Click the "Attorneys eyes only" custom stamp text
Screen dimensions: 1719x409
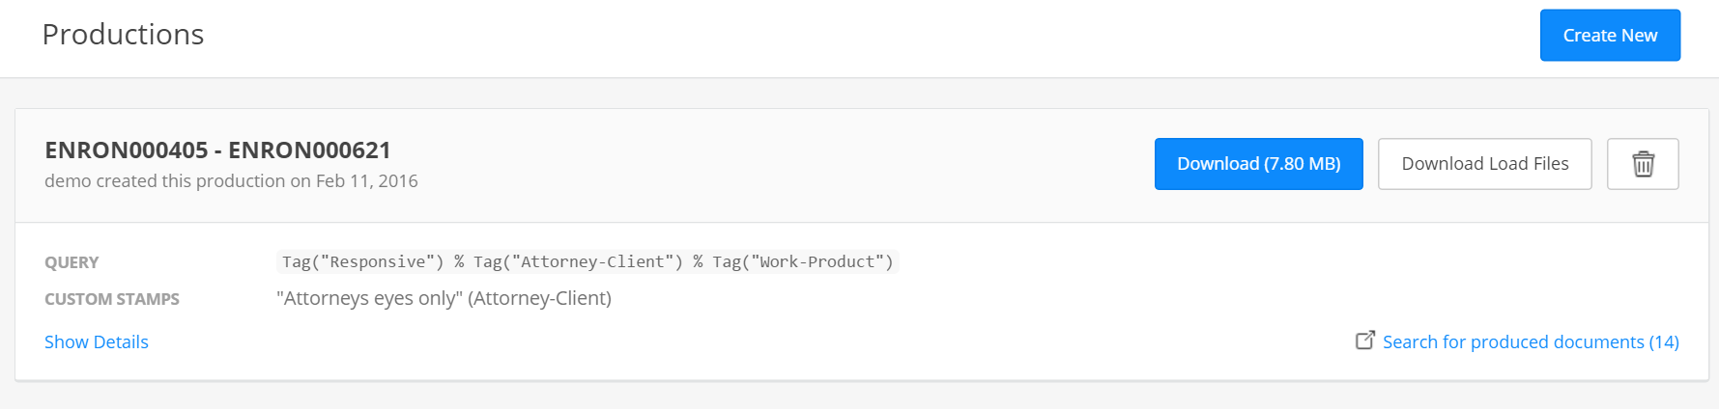coord(369,299)
